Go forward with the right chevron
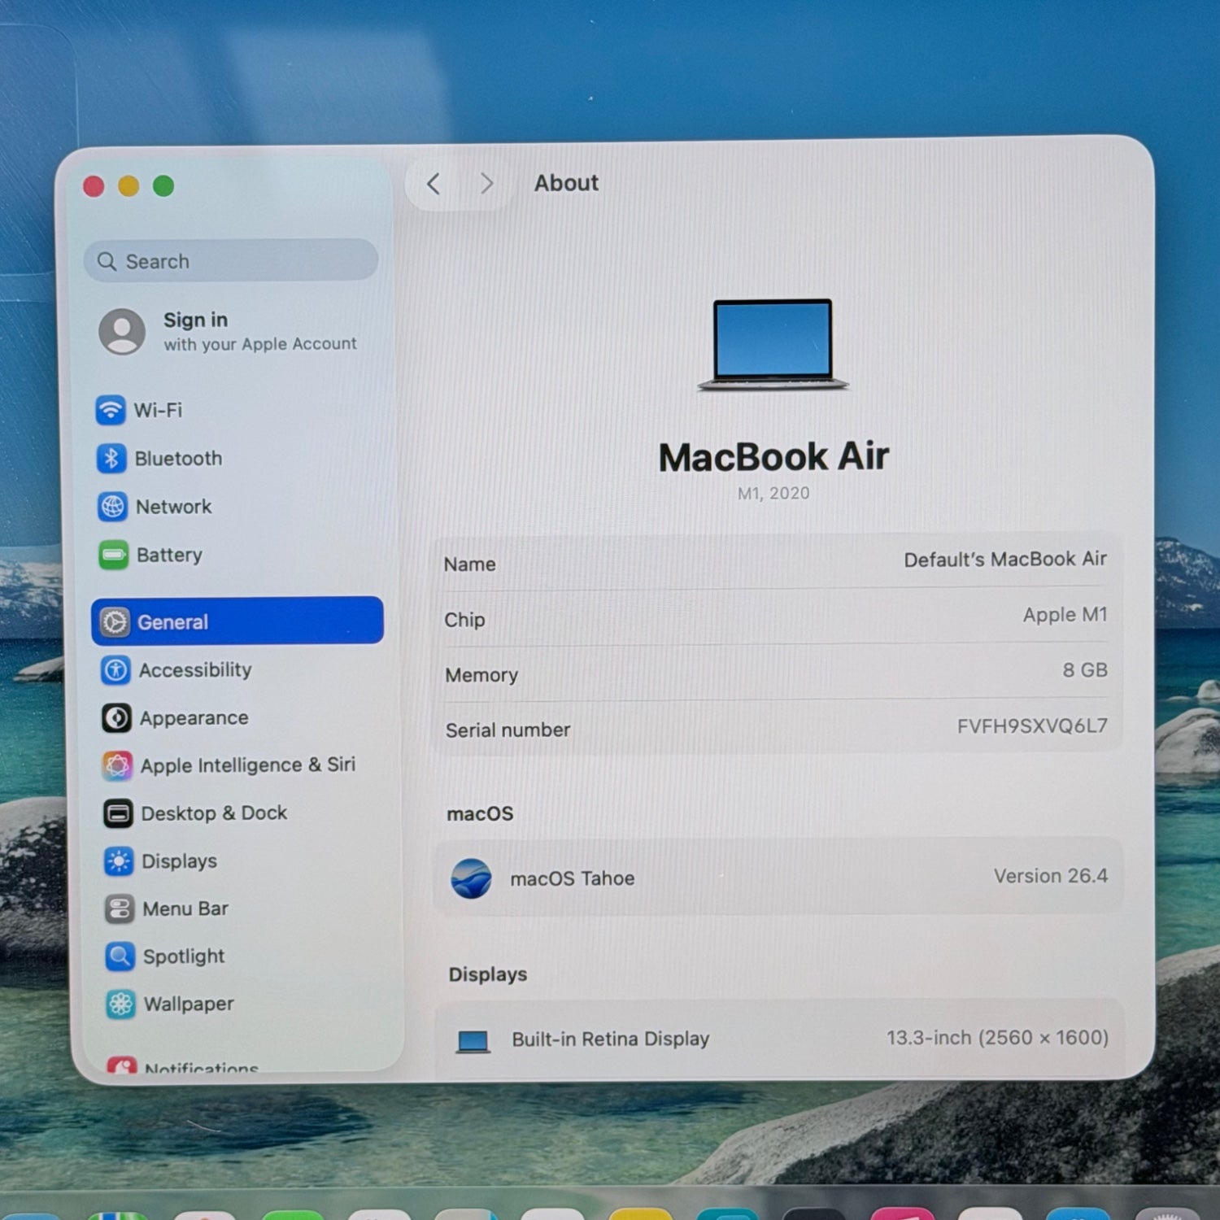1220x1220 pixels. 486,184
